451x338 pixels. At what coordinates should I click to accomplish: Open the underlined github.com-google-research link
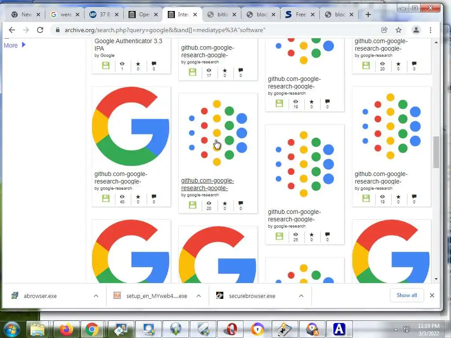[207, 184]
